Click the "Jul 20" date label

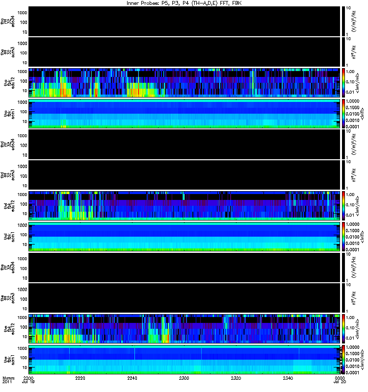coord(340,382)
